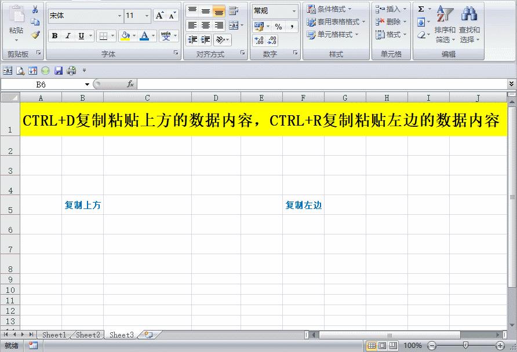The height and width of the screenshot is (352, 517).
Task: Open the AutoSum Σ function
Action: [x=421, y=8]
